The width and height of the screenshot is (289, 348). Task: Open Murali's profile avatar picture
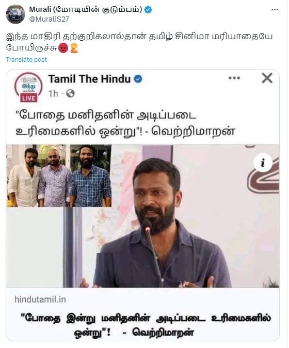point(15,14)
